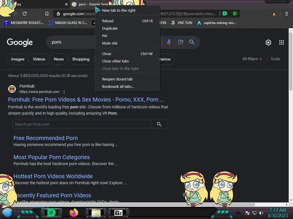This screenshot has width=293, height=219.
Task: Open Google quick settings gear
Action: pyautogui.click(x=268, y=42)
